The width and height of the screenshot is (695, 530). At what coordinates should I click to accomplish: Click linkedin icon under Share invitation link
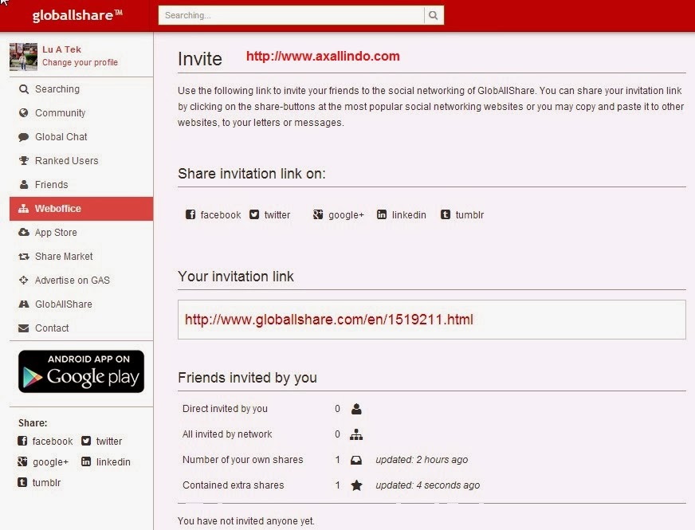tap(382, 214)
